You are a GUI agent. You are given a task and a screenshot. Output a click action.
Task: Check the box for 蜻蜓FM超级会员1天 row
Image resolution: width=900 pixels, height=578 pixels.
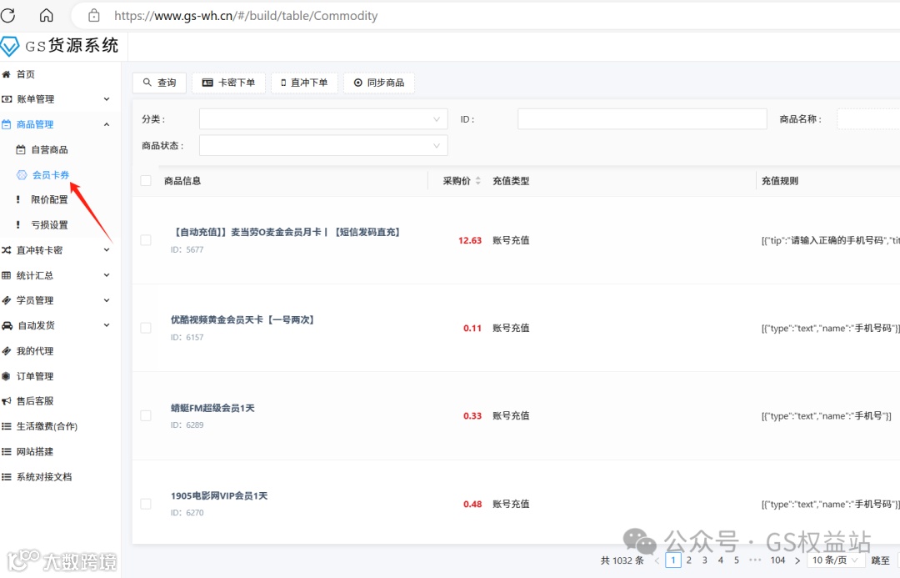pyautogui.click(x=146, y=415)
